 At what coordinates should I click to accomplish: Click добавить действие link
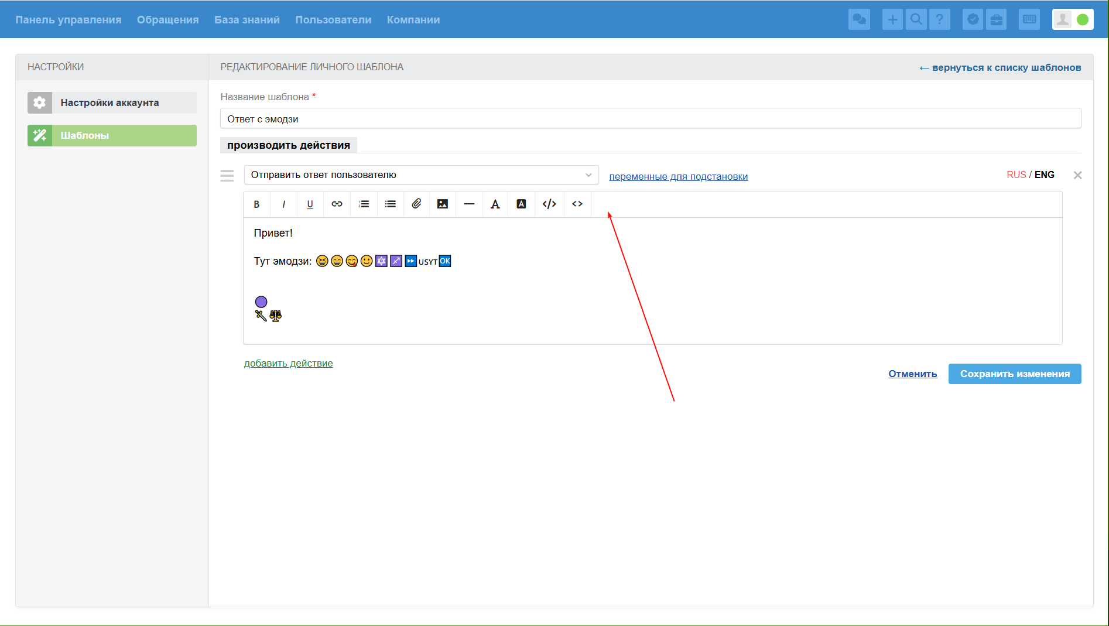pos(288,363)
